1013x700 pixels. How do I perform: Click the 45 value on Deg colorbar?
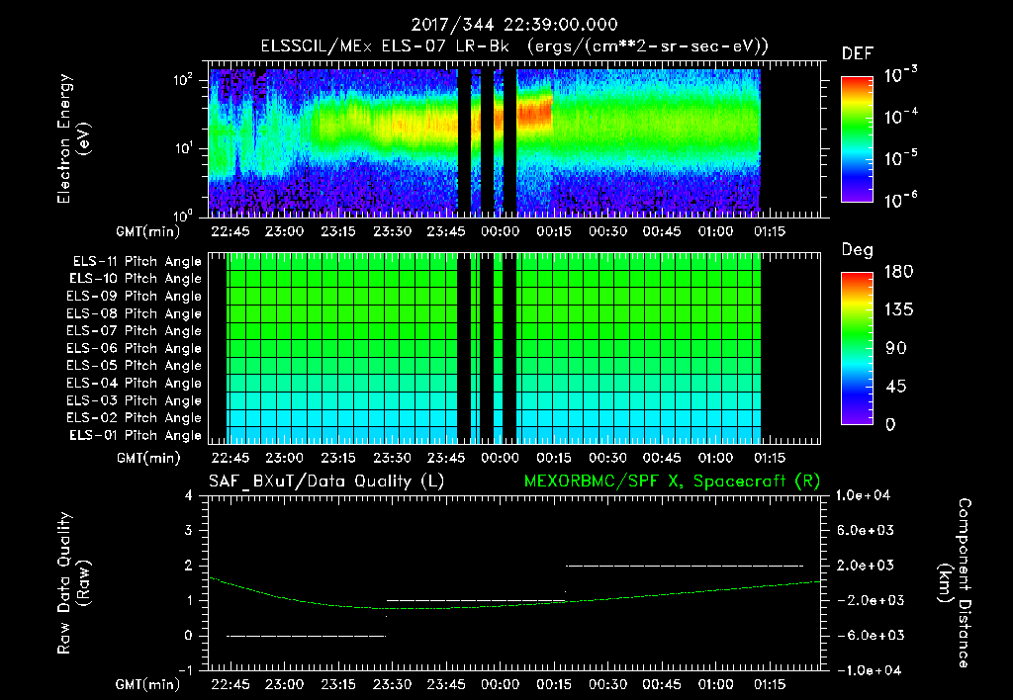tap(895, 387)
